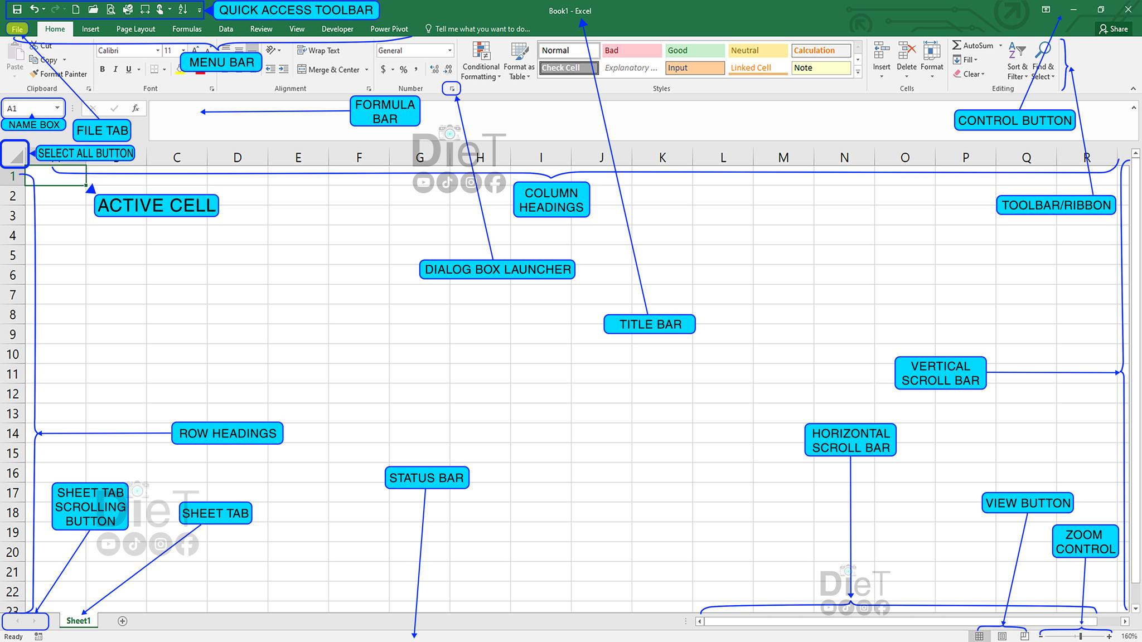
Task: Switch to the Developer tab
Action: coord(337,29)
